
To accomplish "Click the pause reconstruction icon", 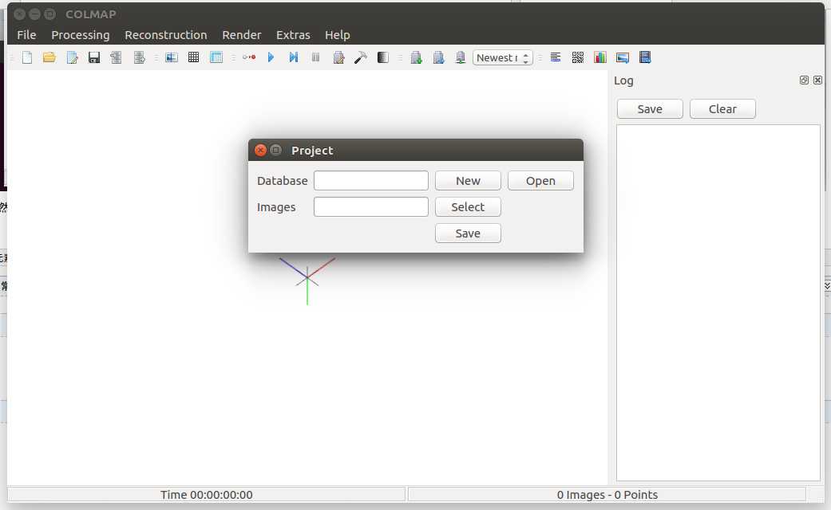I will (x=315, y=57).
